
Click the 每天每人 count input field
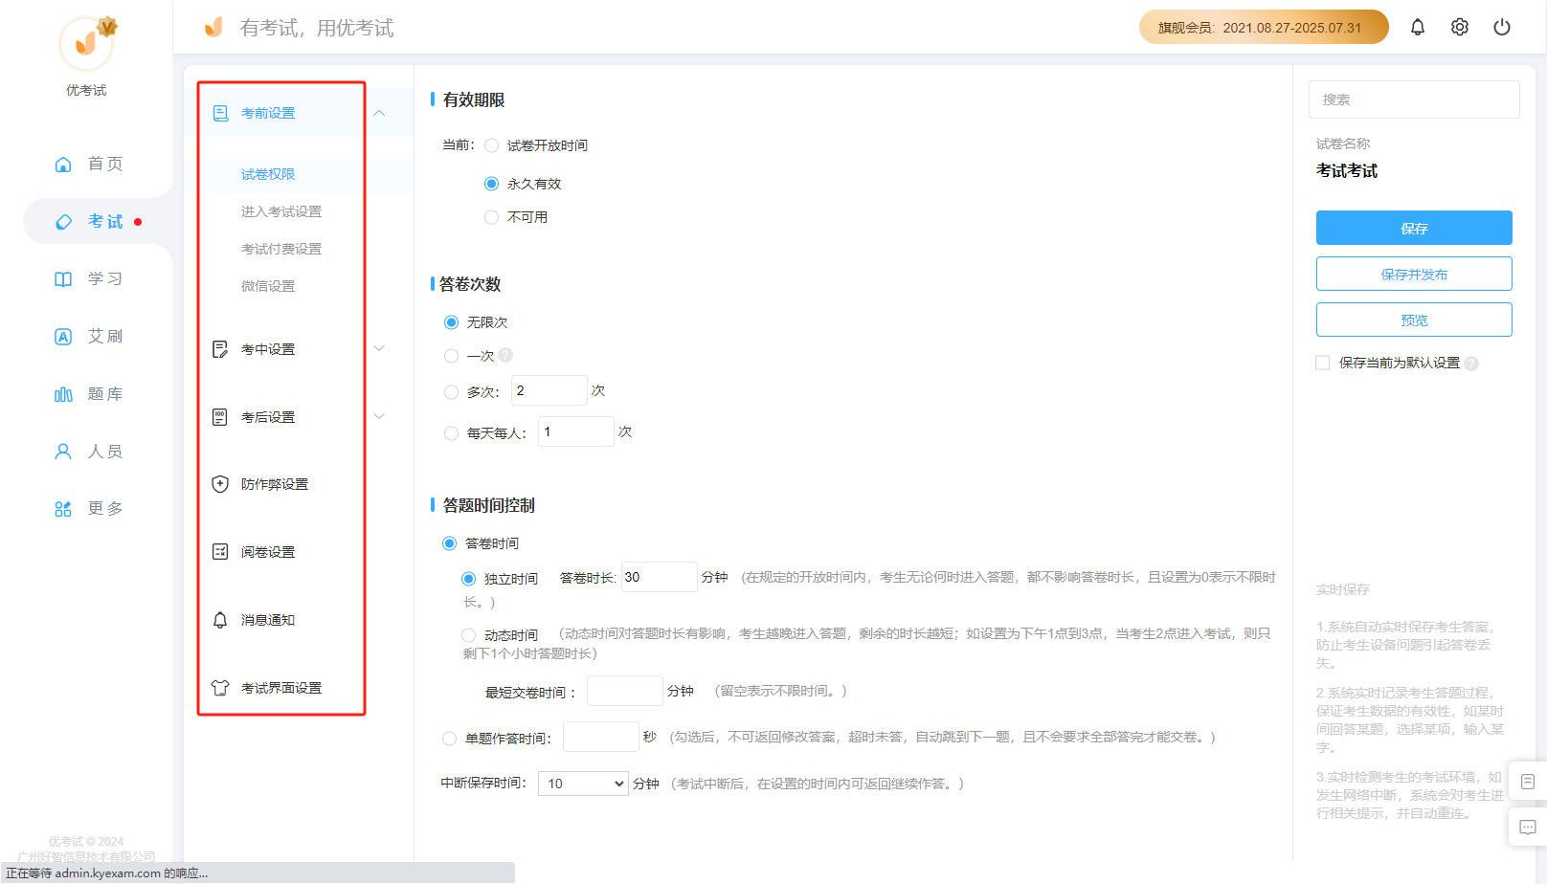tap(576, 431)
